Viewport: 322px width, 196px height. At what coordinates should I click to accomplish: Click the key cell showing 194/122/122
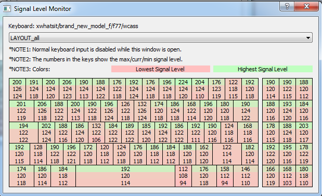pyautogui.click(x=23, y=133)
